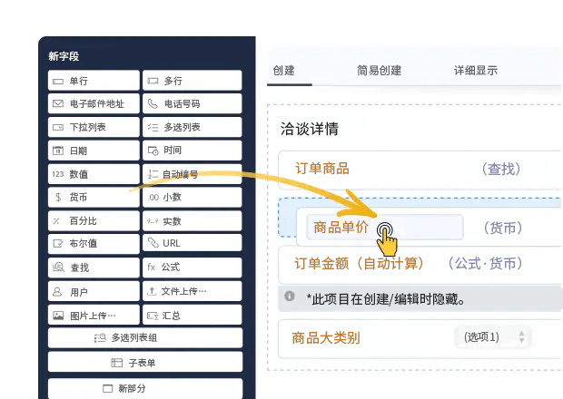The image size is (563, 399).
Task: Click the phone icon for 电话号码
Action: tap(153, 104)
